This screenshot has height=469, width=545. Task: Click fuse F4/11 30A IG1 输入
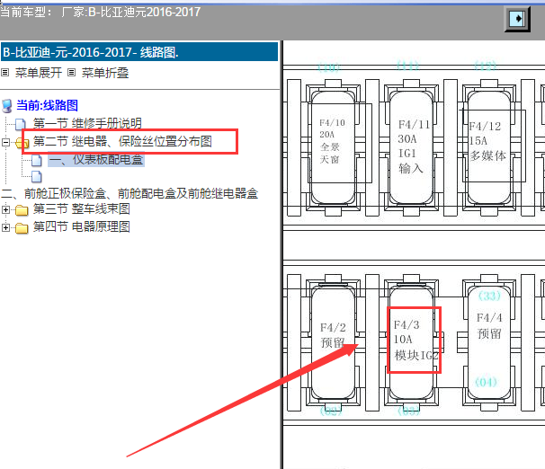(411, 147)
